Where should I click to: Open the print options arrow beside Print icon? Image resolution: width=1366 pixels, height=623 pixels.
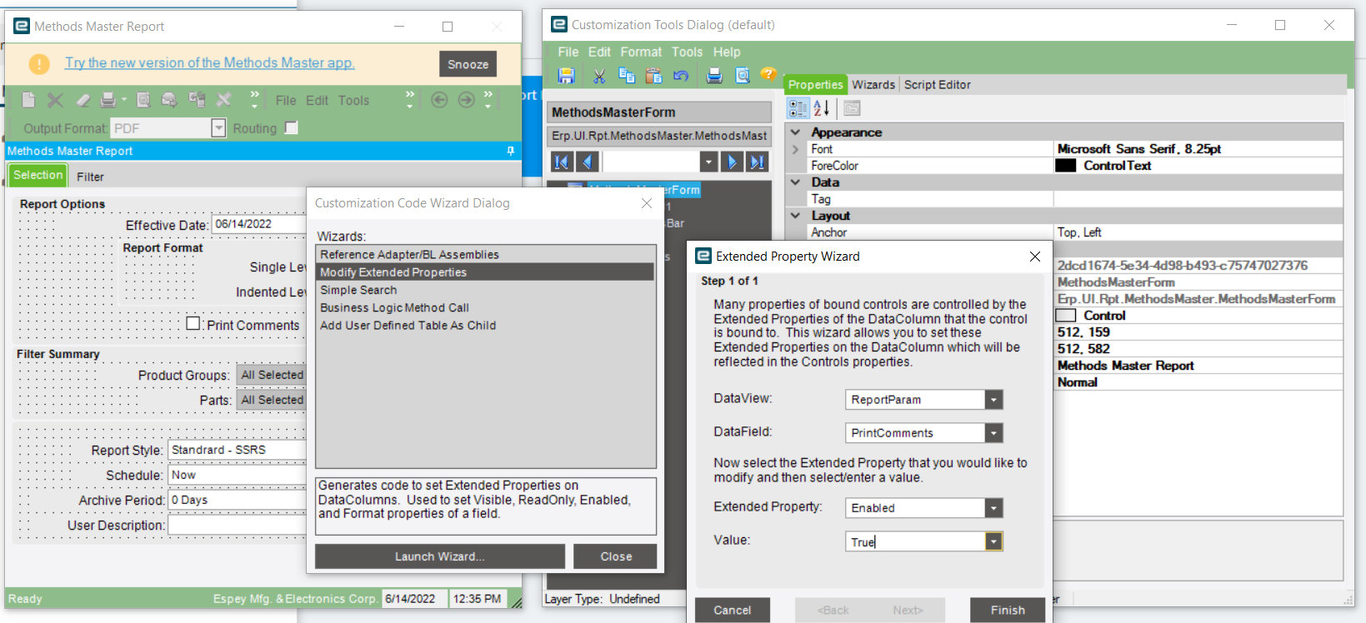click(124, 100)
